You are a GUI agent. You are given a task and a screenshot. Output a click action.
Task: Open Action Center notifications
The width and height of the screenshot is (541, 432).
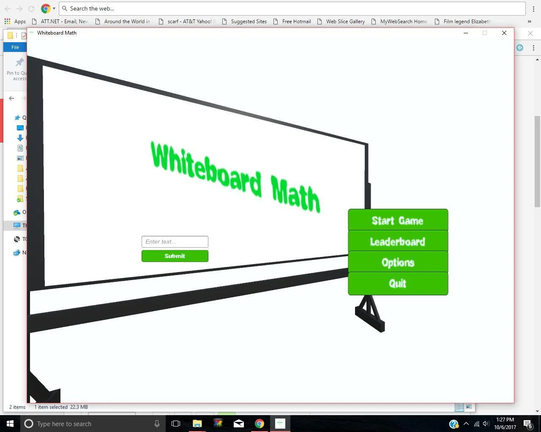click(528, 424)
